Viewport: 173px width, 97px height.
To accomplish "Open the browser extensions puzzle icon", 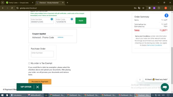I will pyautogui.click(x=159, y=8).
